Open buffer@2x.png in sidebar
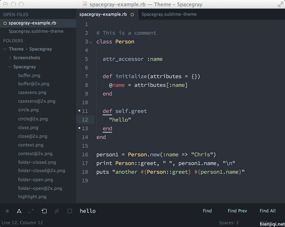 tap(34, 84)
